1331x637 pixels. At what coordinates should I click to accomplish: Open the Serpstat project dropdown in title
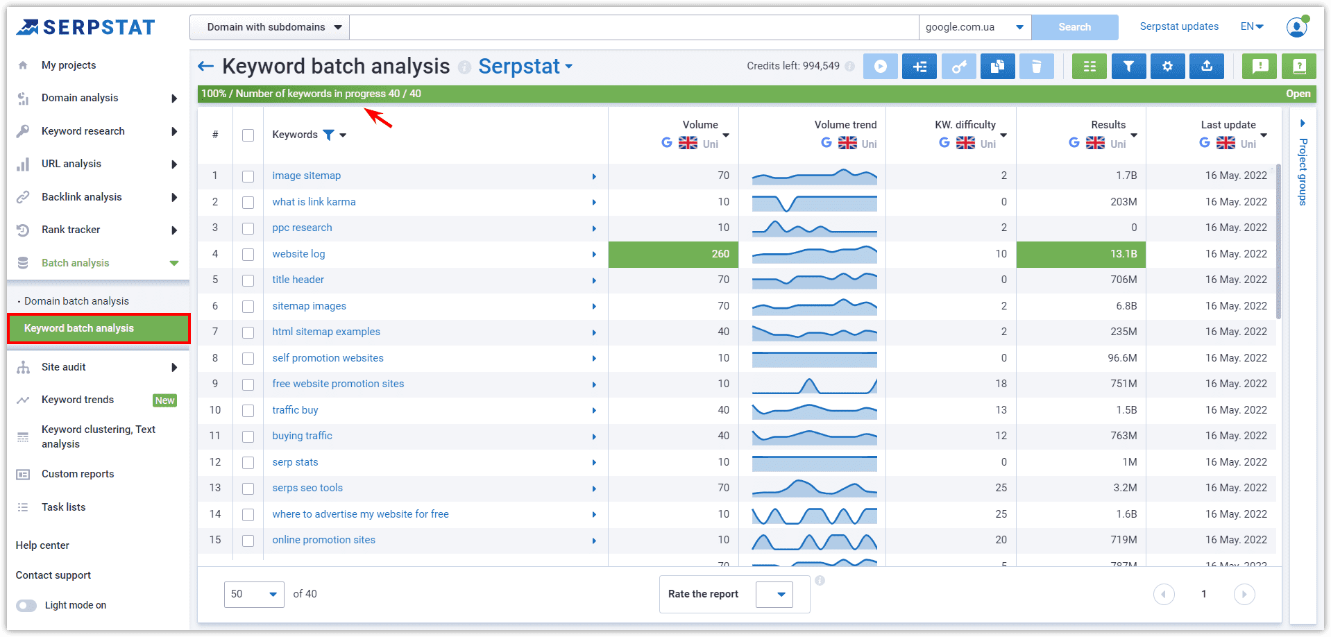(x=525, y=67)
